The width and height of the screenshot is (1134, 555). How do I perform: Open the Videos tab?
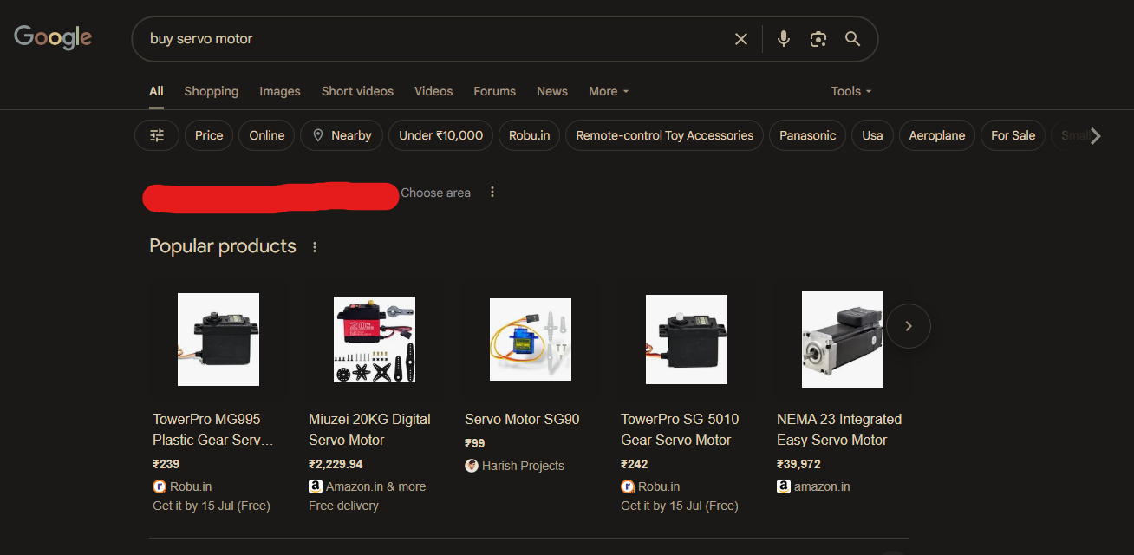click(x=433, y=91)
